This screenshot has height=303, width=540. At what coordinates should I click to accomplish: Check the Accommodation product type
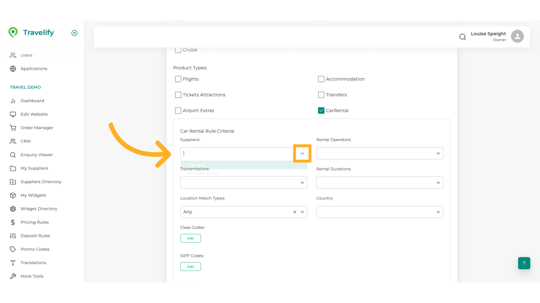[x=321, y=79]
